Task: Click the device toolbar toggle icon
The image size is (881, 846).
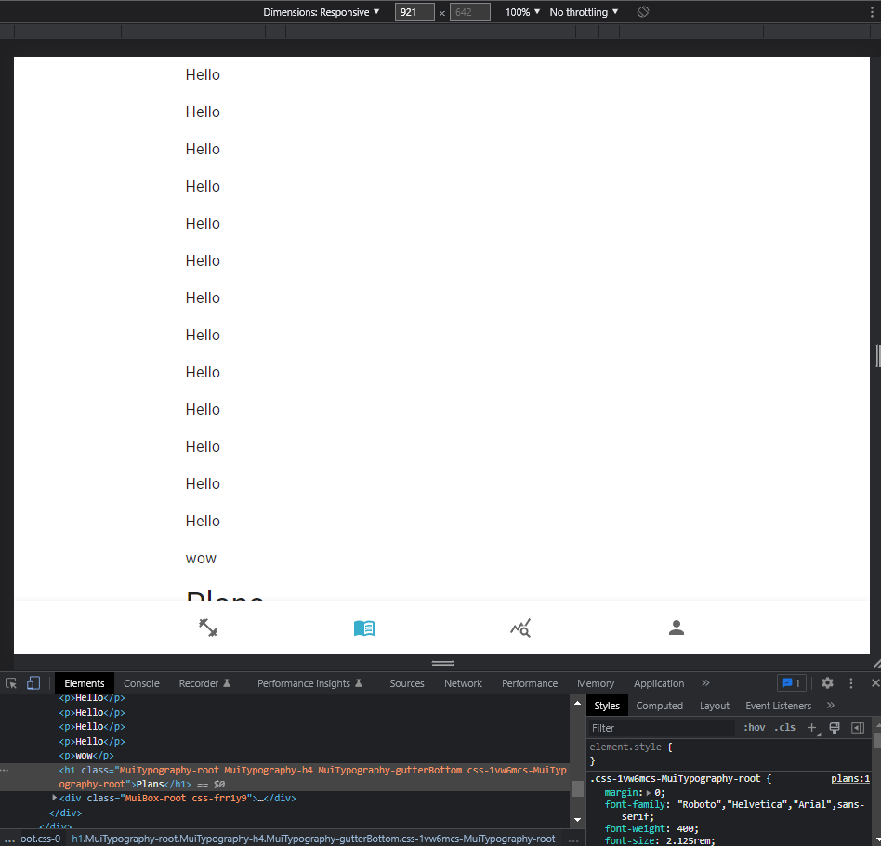Action: click(32, 682)
